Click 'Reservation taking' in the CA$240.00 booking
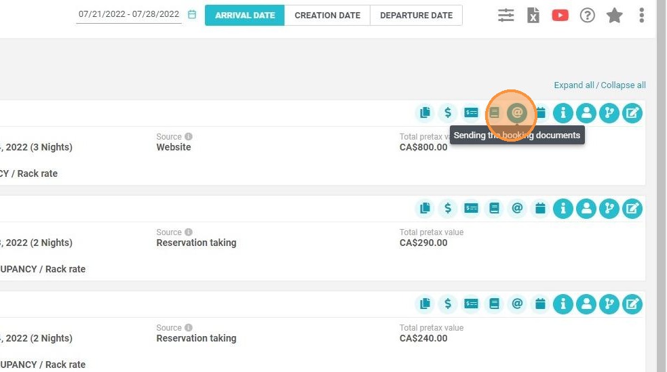Screen dimensions: 667x372 (196, 338)
